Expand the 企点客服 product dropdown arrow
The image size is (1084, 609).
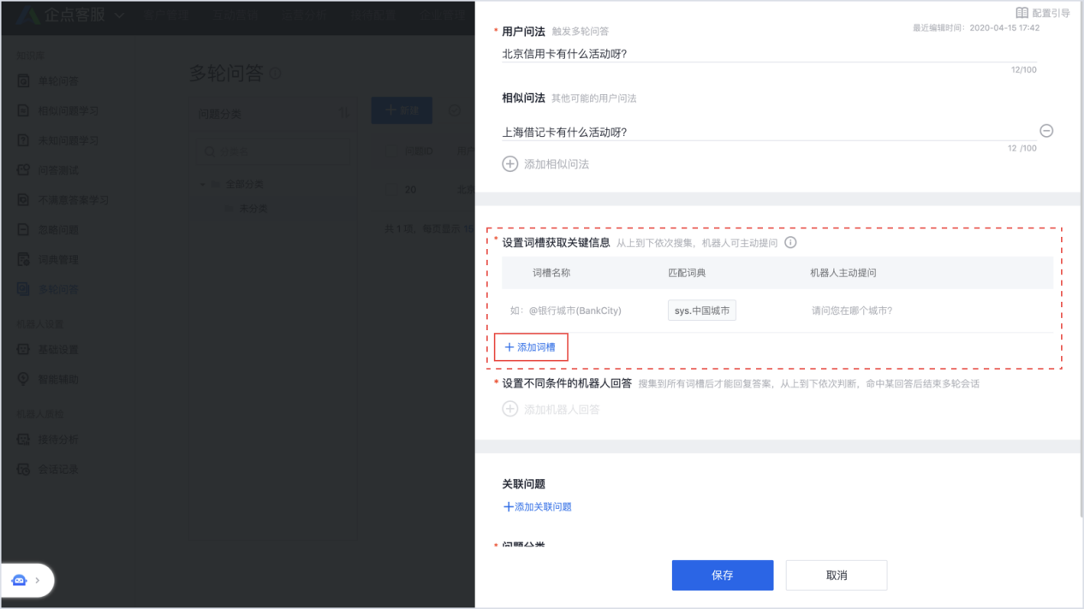point(118,15)
